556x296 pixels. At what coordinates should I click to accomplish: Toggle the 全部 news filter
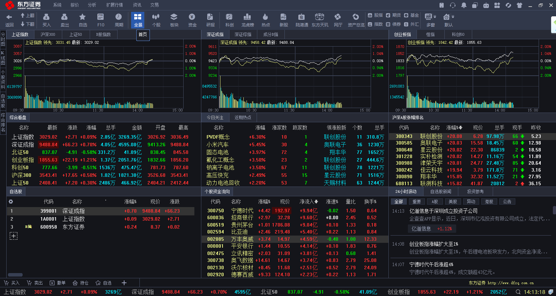tap(399, 202)
